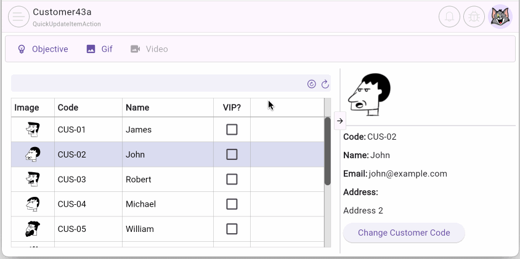Viewport: 520px width, 259px height.
Task: Click the bug report icon
Action: [x=474, y=17]
